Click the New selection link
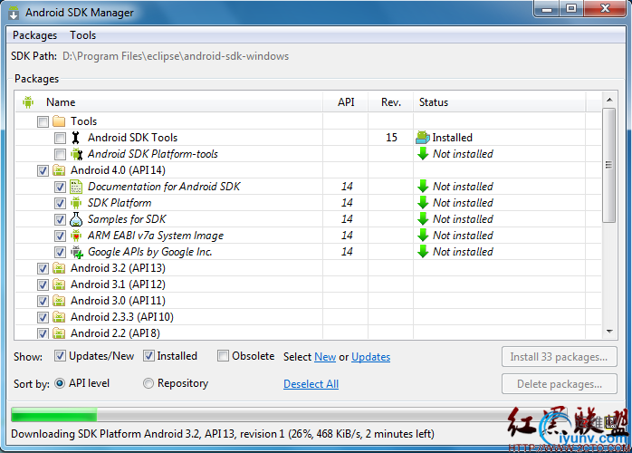632x453 pixels. coord(325,357)
